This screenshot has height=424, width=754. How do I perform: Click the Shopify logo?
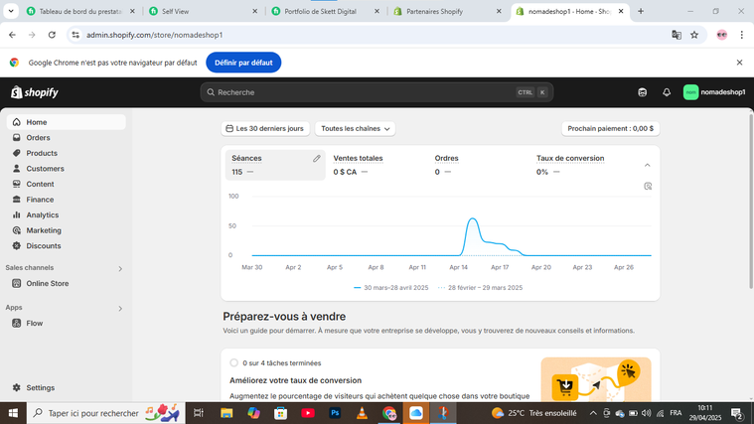click(x=35, y=92)
